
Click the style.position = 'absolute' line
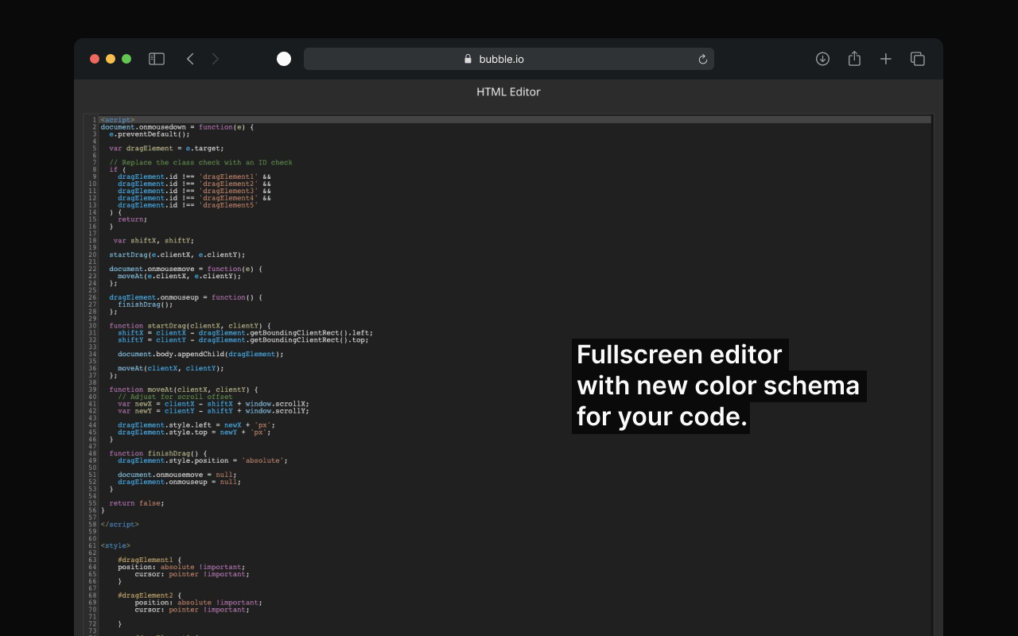pos(202,460)
